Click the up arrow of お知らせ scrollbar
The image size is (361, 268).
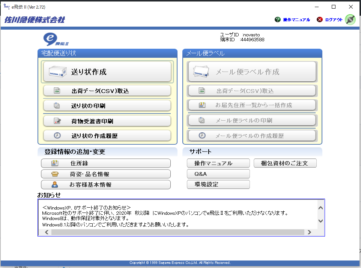coord(320,208)
